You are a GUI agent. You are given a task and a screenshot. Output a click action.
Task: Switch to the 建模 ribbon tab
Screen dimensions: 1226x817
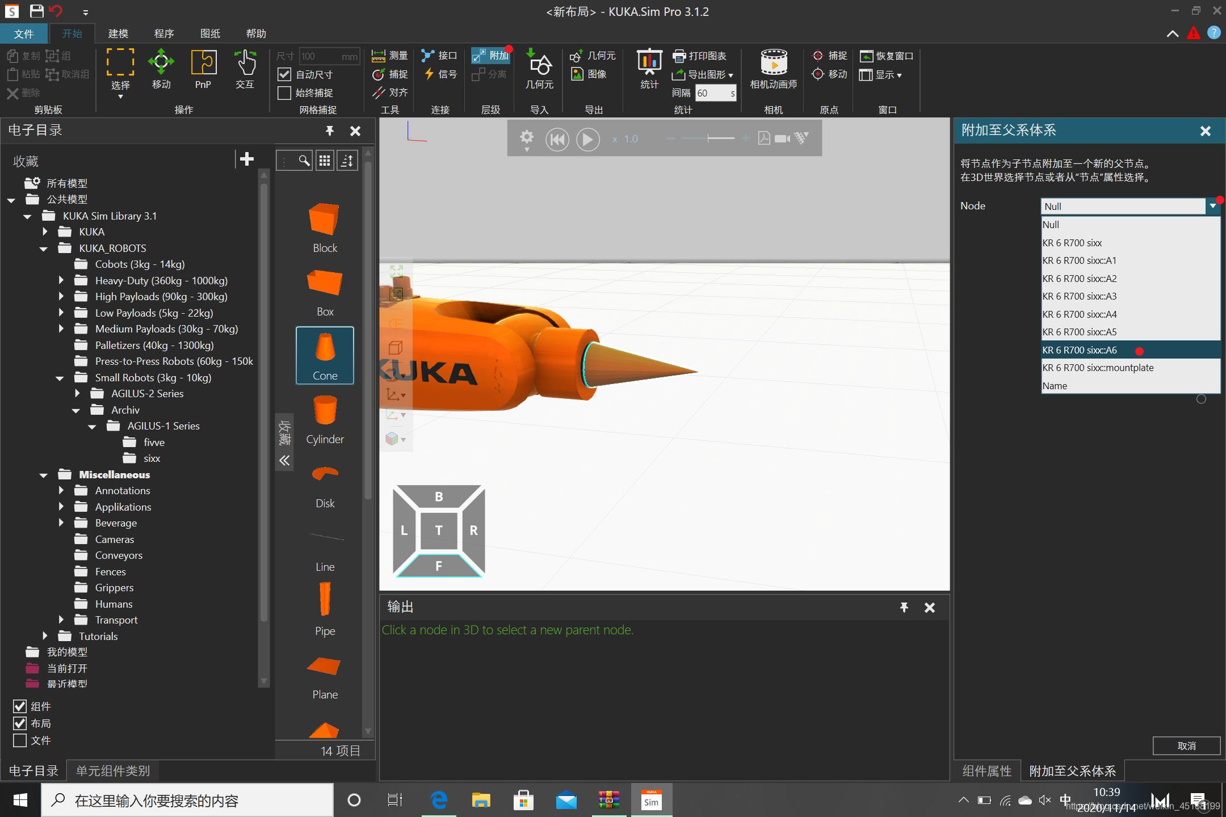[118, 33]
